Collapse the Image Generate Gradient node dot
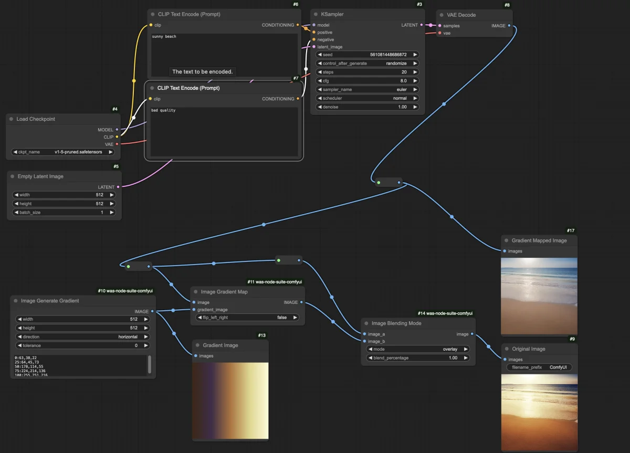This screenshot has width=630, height=453. (15, 301)
